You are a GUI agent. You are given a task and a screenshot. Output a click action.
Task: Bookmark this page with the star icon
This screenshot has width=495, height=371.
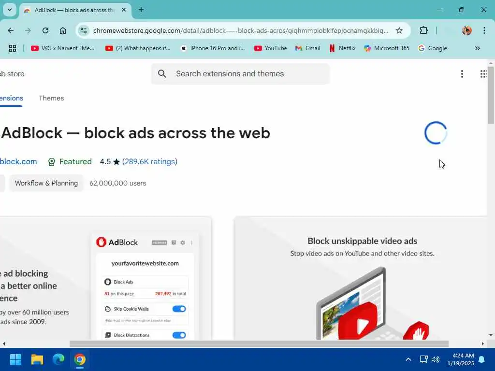[399, 30]
